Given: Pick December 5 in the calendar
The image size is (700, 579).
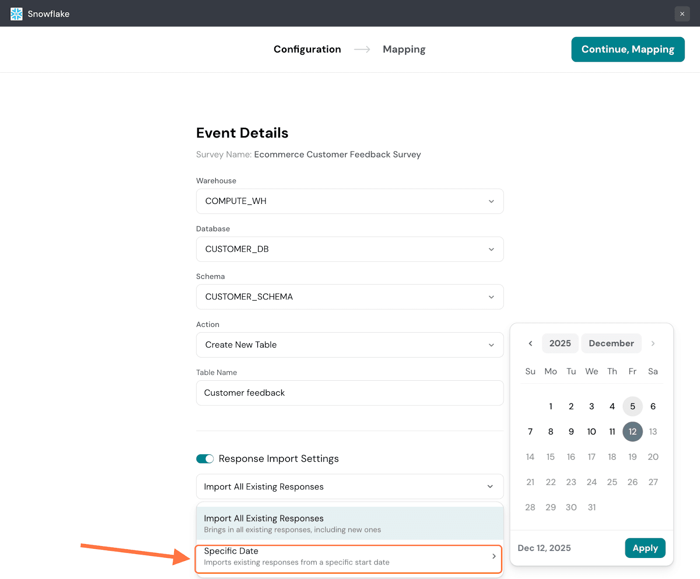Looking at the screenshot, I should (x=632, y=407).
